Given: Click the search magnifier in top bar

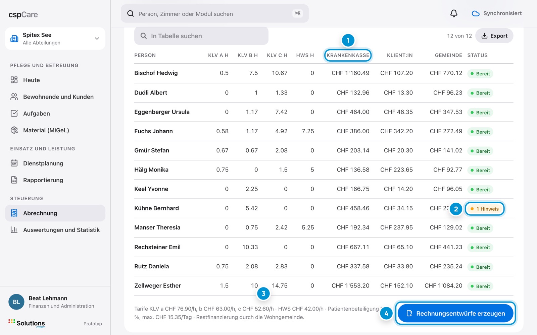Looking at the screenshot, I should (131, 14).
